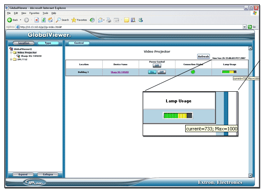Turn the Sharp projector power On
Viewport: 264px width, 192px height.
point(152,72)
